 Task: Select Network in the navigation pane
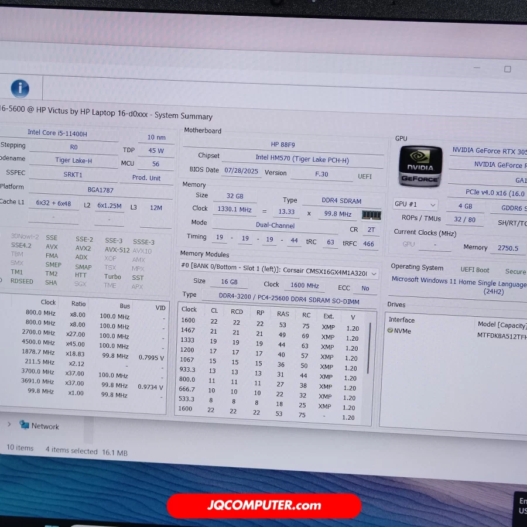point(45,426)
